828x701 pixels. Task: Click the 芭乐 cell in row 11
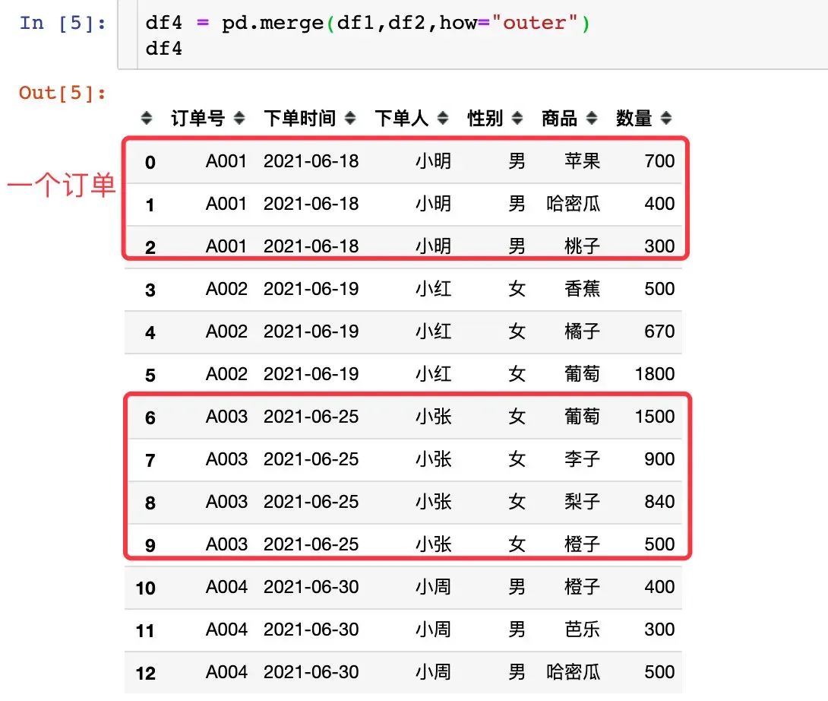tap(582, 630)
